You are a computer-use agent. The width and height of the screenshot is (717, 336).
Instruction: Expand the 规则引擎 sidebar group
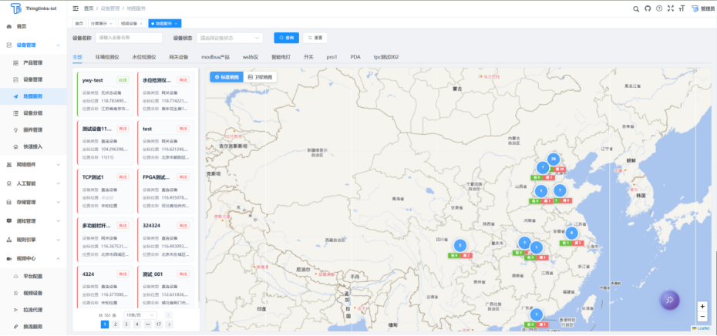33,240
